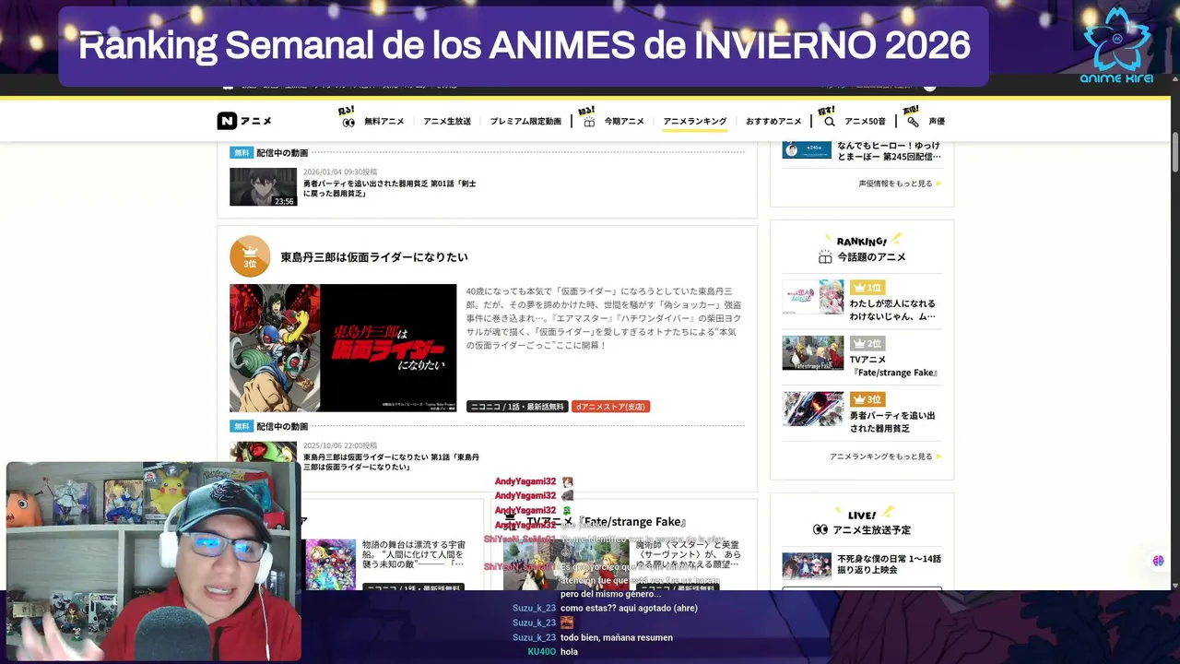
Task: Click the 23:56 episode video thumbnail
Action: (x=264, y=186)
